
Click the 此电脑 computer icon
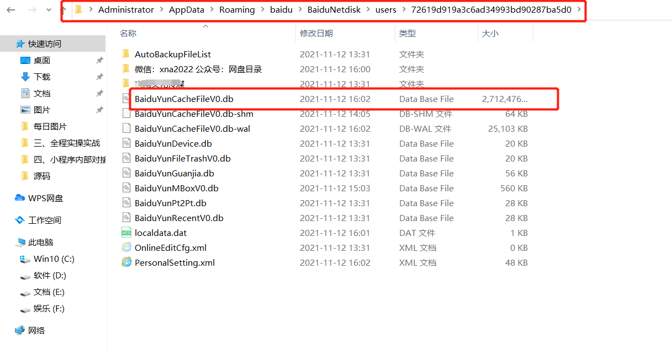pos(20,242)
